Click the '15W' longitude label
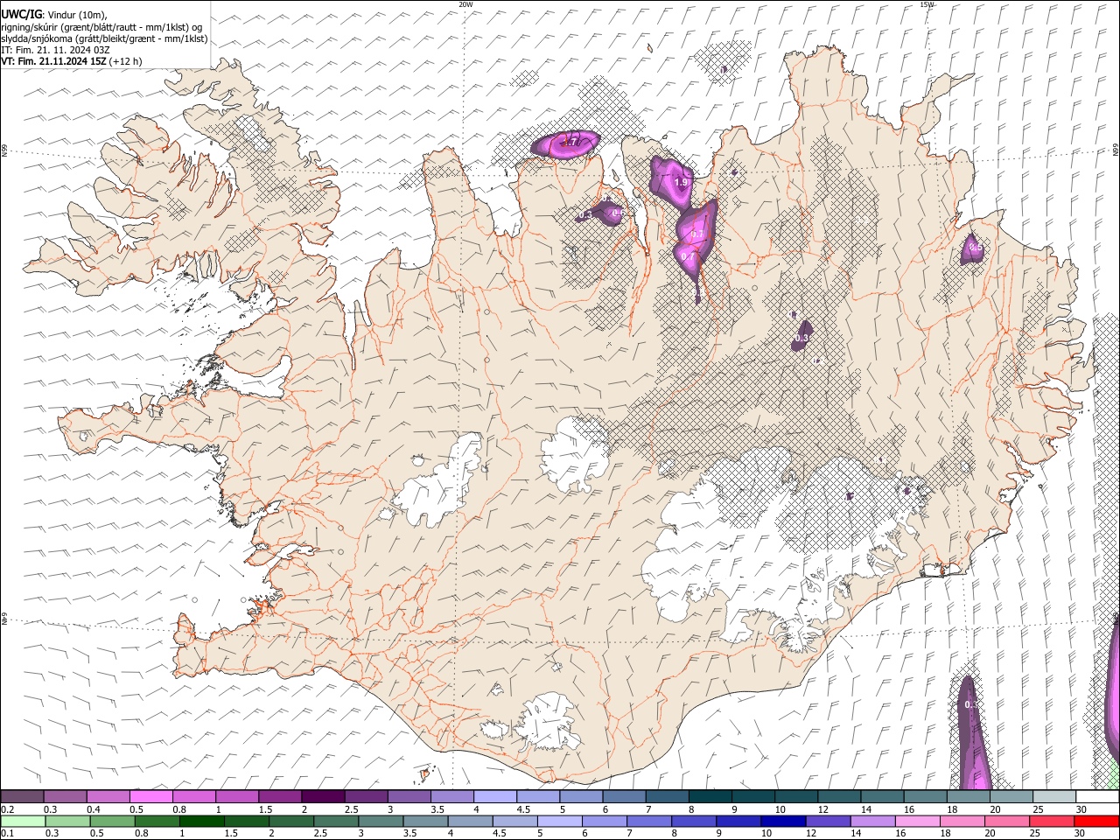 [x=926, y=4]
